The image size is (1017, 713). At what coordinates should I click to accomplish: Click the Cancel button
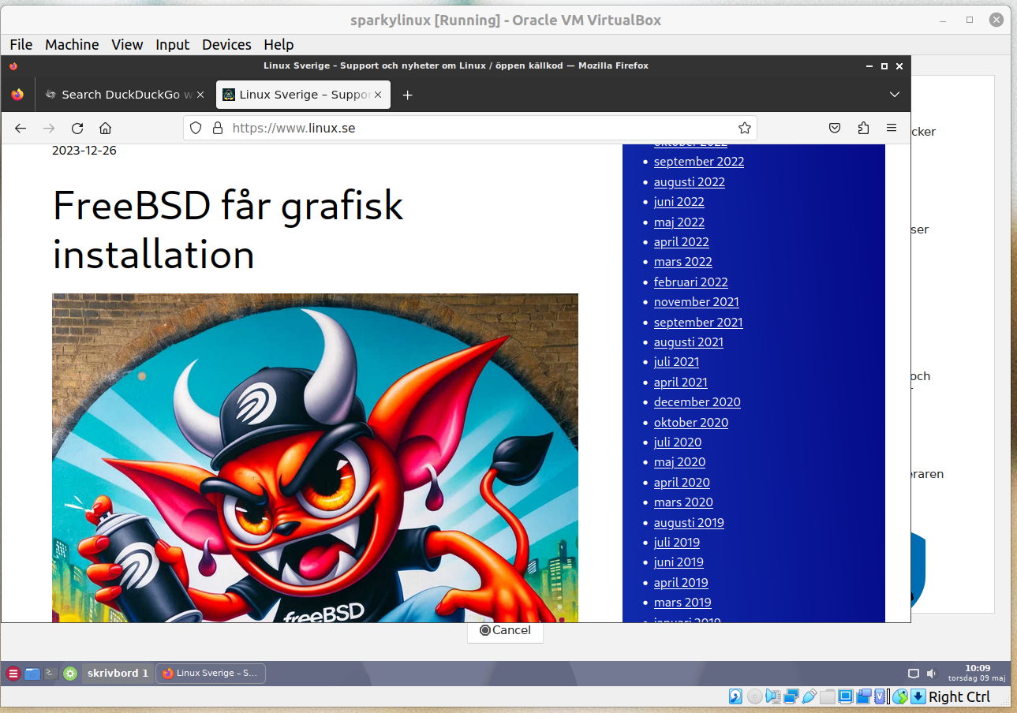(x=505, y=630)
